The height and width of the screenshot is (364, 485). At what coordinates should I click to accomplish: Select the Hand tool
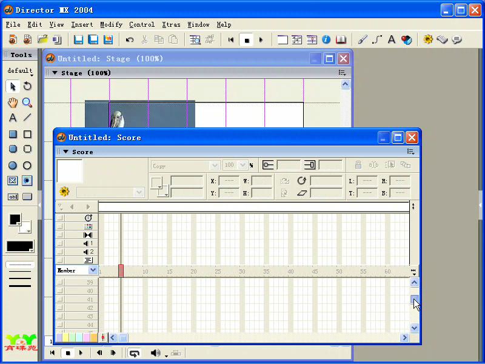(13, 103)
